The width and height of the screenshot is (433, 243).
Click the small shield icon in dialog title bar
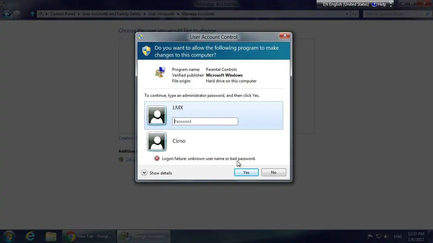140,37
